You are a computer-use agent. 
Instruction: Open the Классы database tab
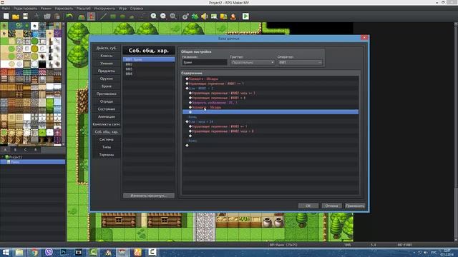tap(107, 56)
